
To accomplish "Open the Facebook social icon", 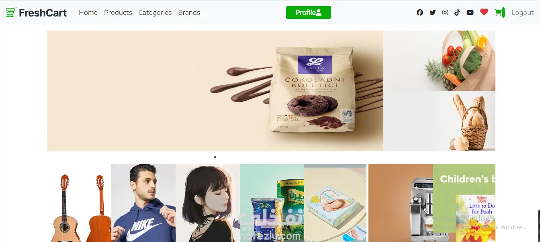I will tap(420, 12).
